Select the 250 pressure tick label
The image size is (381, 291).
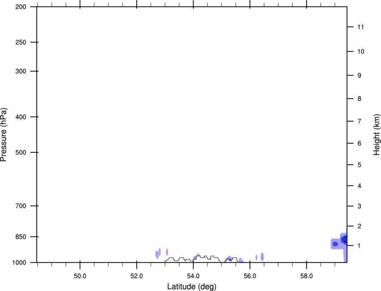(21, 42)
